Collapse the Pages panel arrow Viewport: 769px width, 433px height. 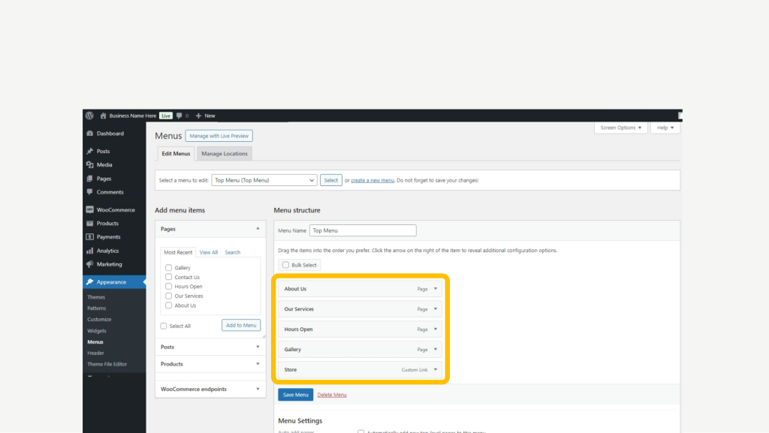[x=258, y=229]
